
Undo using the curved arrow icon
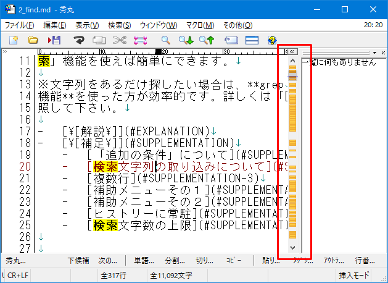tap(79, 40)
